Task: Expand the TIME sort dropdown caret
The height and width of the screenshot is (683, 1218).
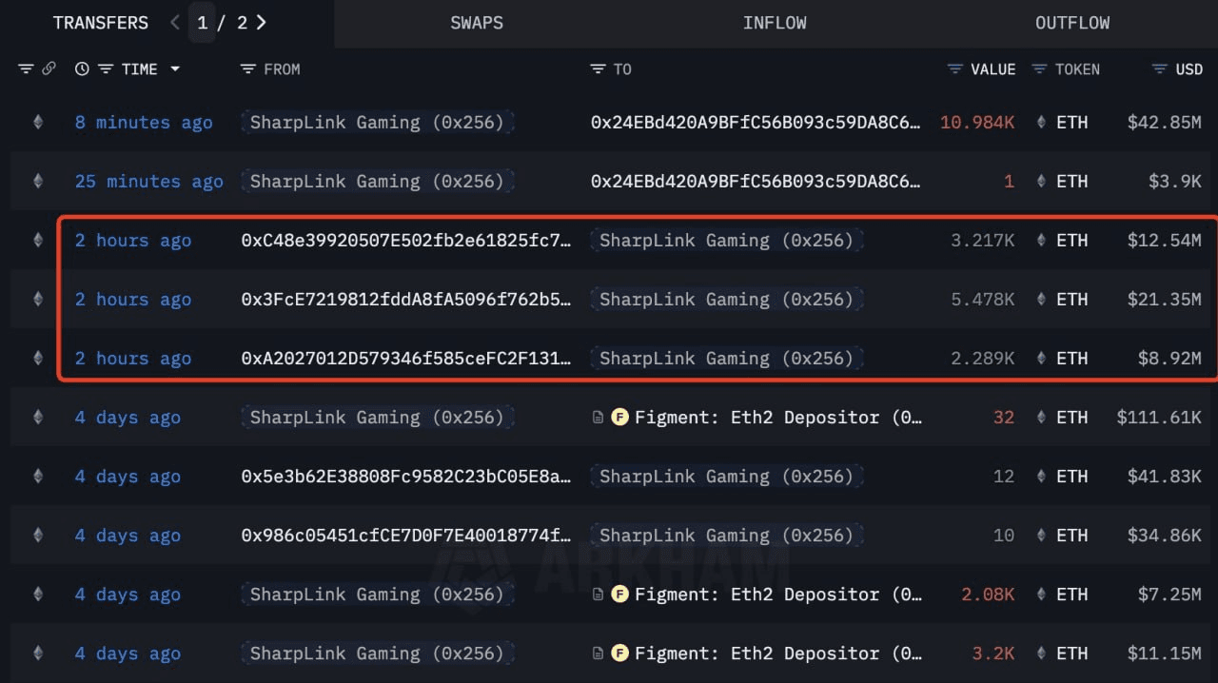Action: pos(175,68)
